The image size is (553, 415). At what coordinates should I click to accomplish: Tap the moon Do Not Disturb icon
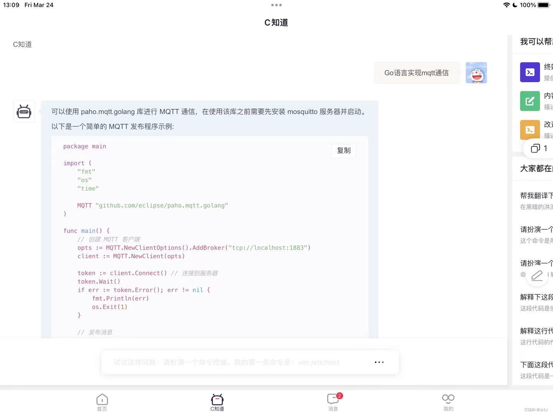[515, 5]
